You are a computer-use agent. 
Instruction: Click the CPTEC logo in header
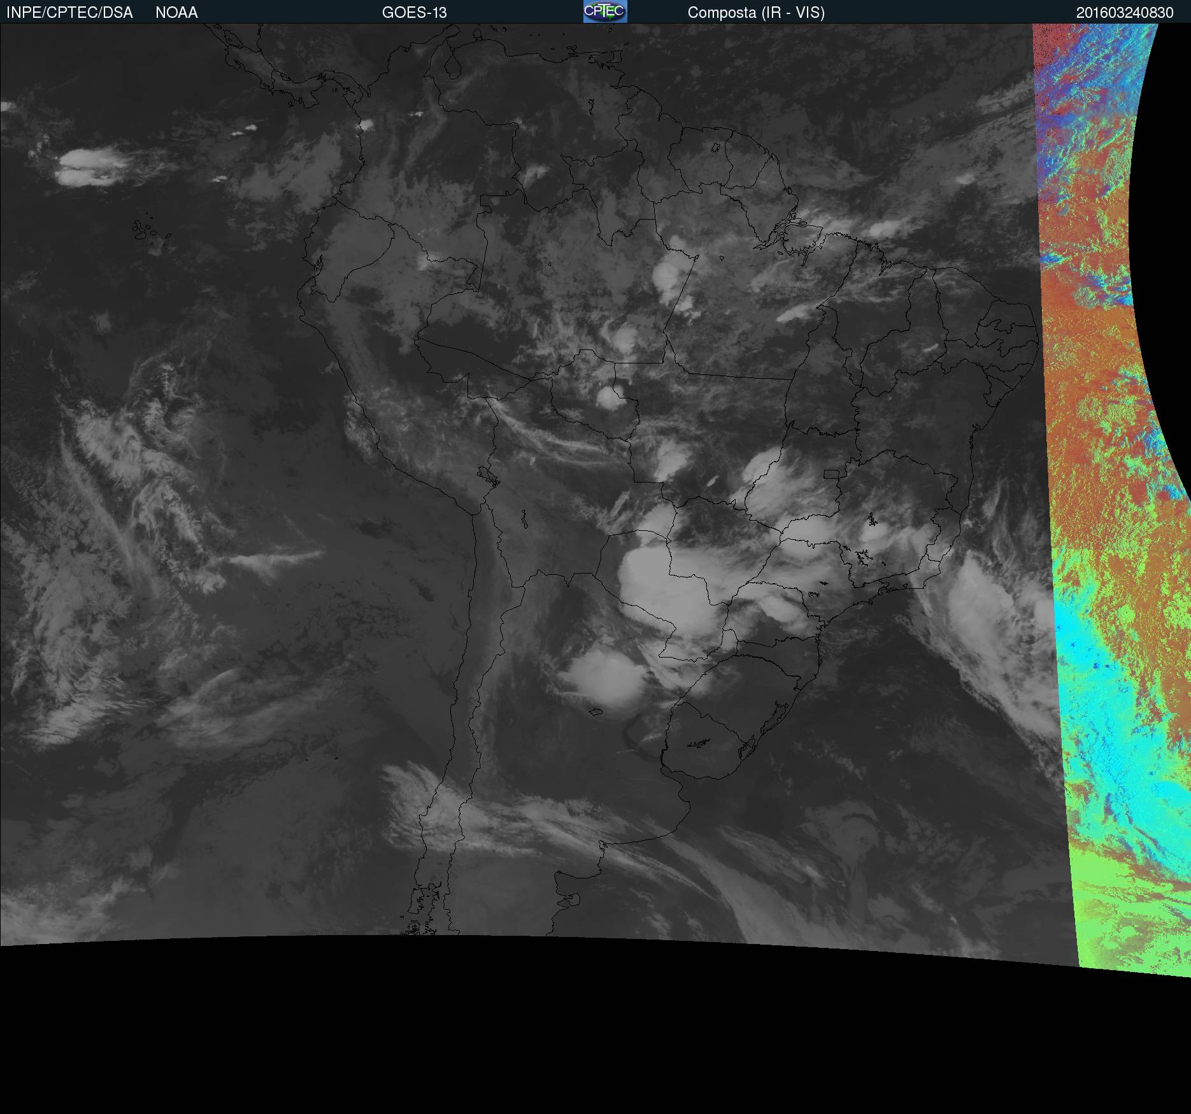(605, 11)
